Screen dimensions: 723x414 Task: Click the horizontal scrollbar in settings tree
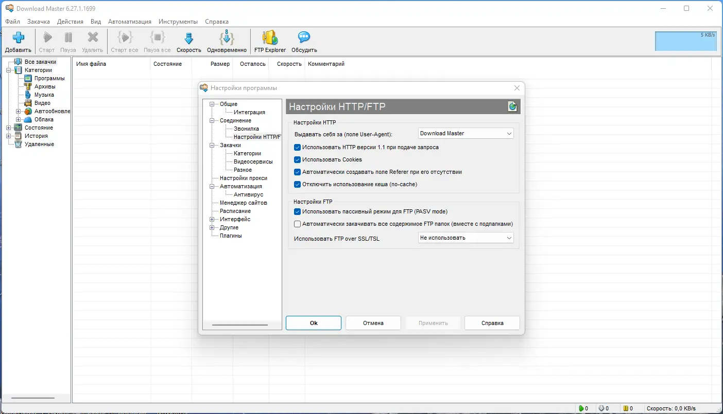[240, 325]
